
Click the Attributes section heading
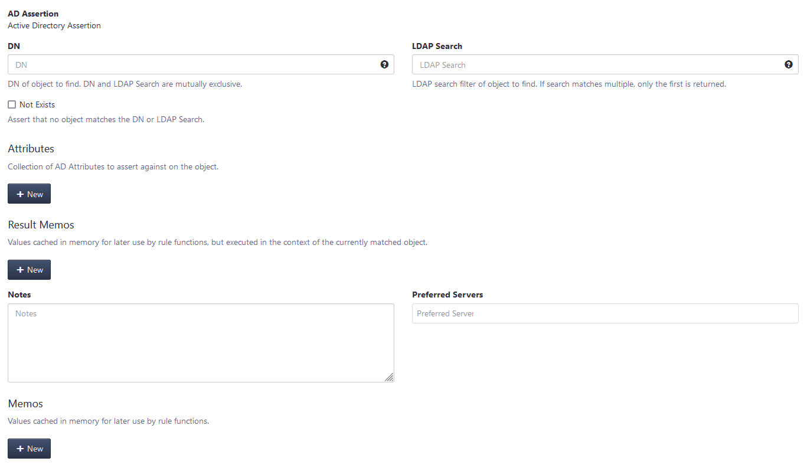coord(31,149)
